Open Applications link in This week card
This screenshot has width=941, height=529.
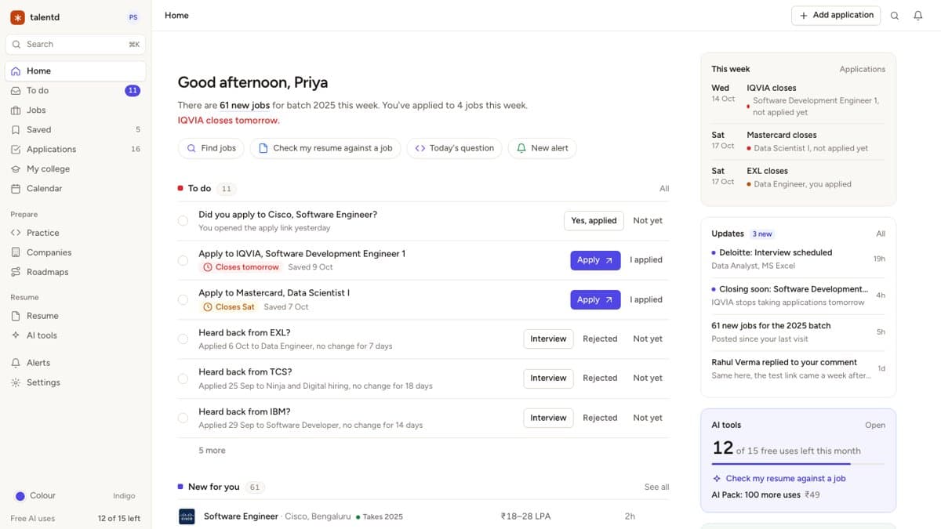pos(862,69)
